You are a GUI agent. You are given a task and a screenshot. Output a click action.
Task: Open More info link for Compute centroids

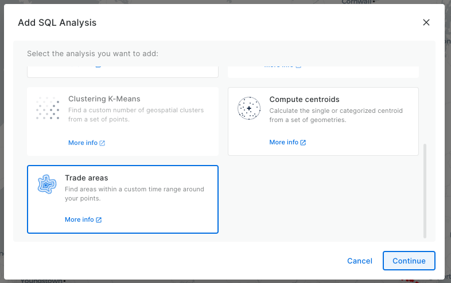click(283, 142)
